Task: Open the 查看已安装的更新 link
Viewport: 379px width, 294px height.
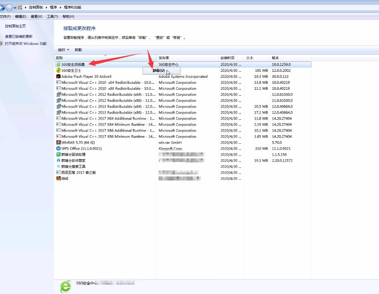Action: click(18, 36)
